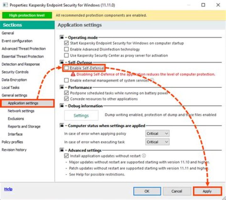Uncheck Start Kaspersky on computer startup
The height and width of the screenshot is (200, 226).
[x=66, y=43]
